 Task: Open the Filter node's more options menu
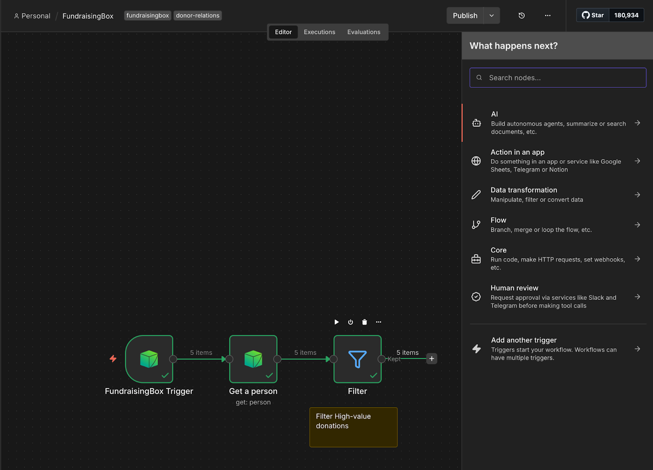click(379, 322)
